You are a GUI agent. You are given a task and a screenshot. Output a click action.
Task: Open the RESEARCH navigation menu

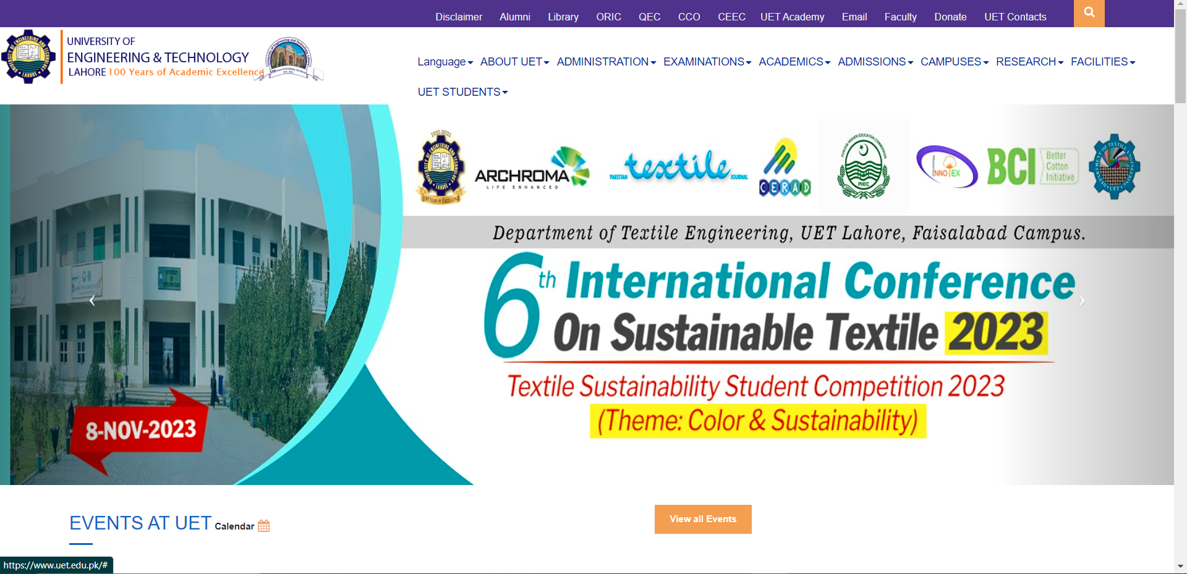coord(1029,62)
